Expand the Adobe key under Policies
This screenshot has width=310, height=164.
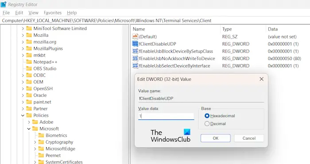point(29,122)
